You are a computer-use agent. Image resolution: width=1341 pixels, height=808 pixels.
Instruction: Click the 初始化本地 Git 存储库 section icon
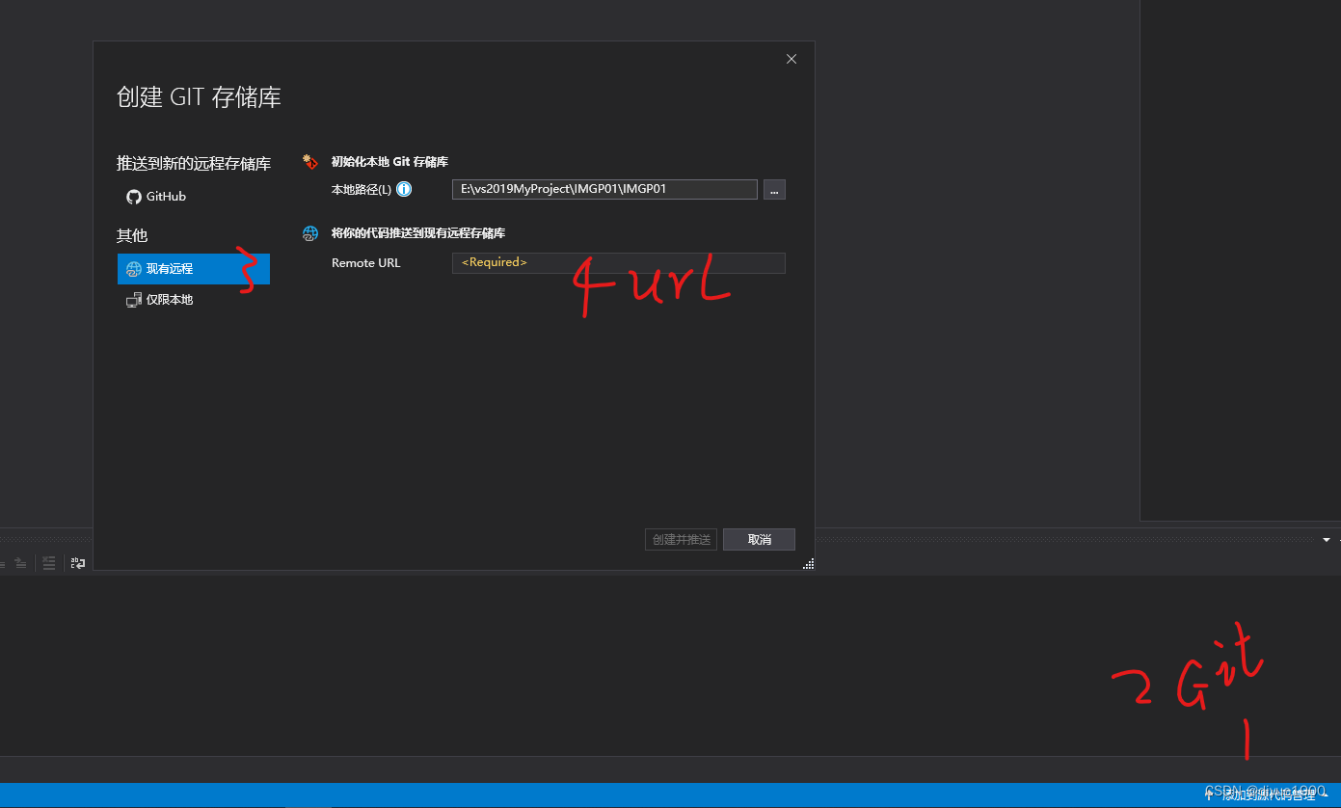[310, 161]
